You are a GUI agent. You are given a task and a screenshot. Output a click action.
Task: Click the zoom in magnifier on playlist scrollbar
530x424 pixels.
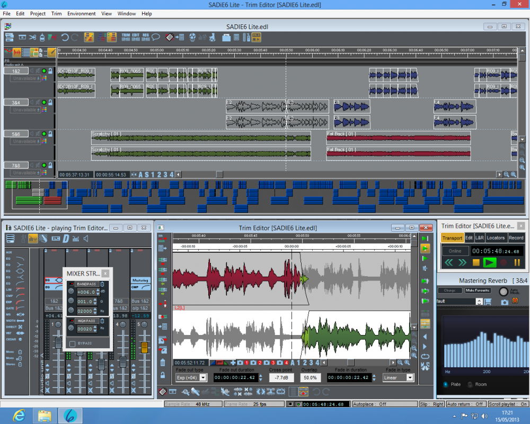point(514,174)
